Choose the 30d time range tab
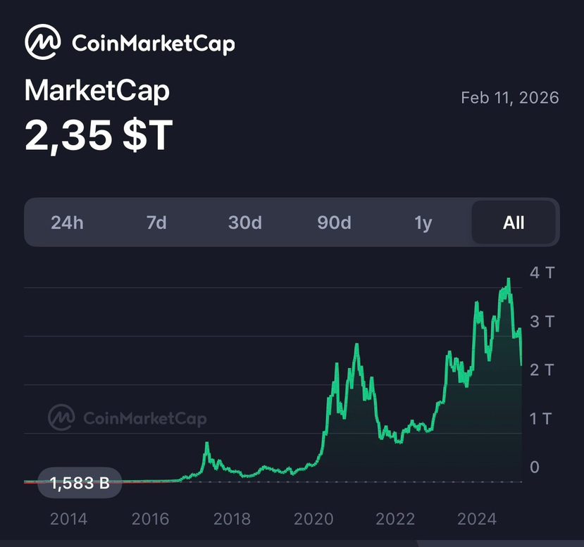The height and width of the screenshot is (547, 584). [244, 223]
